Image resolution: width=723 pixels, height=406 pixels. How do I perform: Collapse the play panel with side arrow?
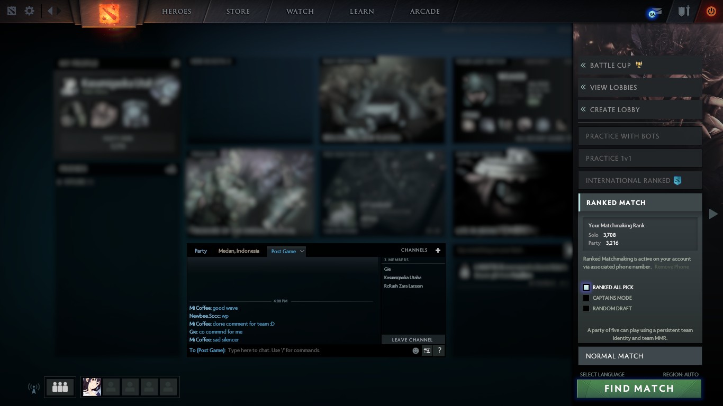pyautogui.click(x=713, y=214)
